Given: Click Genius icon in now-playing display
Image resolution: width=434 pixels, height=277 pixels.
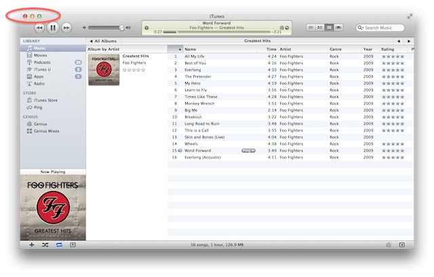Looking at the screenshot, I should [282, 28].
